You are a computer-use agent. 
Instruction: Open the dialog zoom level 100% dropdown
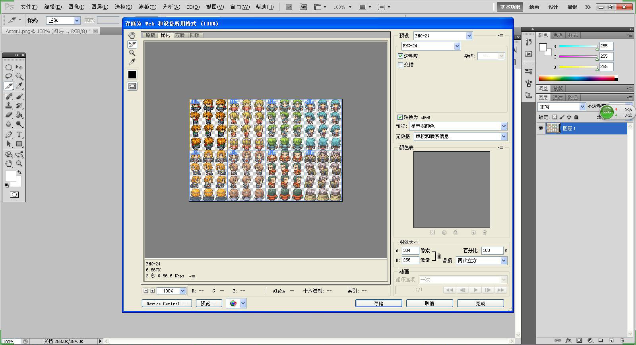point(182,291)
